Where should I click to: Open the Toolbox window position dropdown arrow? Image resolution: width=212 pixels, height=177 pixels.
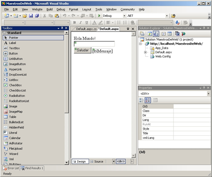[x=58, y=28]
